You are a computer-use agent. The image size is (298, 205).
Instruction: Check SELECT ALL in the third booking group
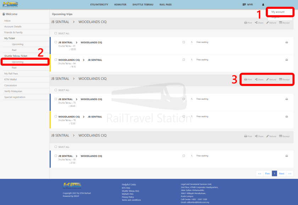[x=56, y=147]
